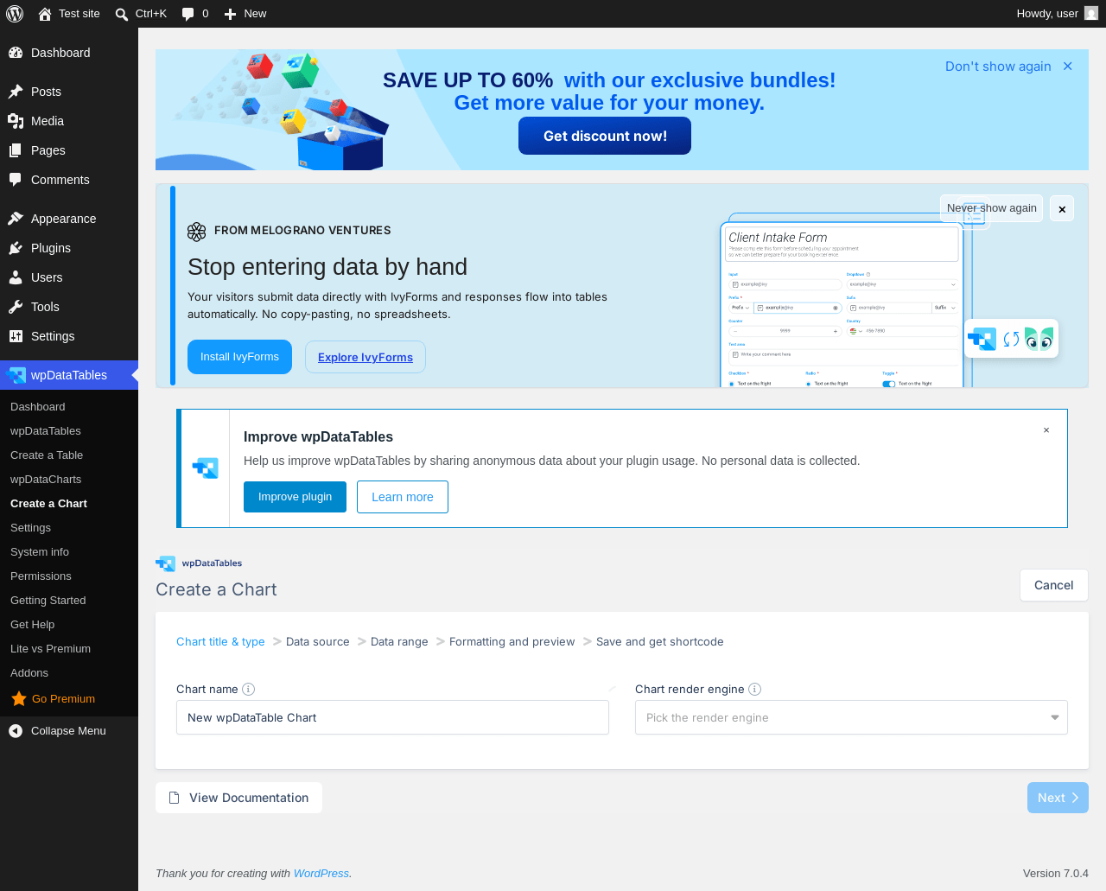This screenshot has width=1106, height=891.
Task: Click Don't show again link
Action: (x=998, y=67)
